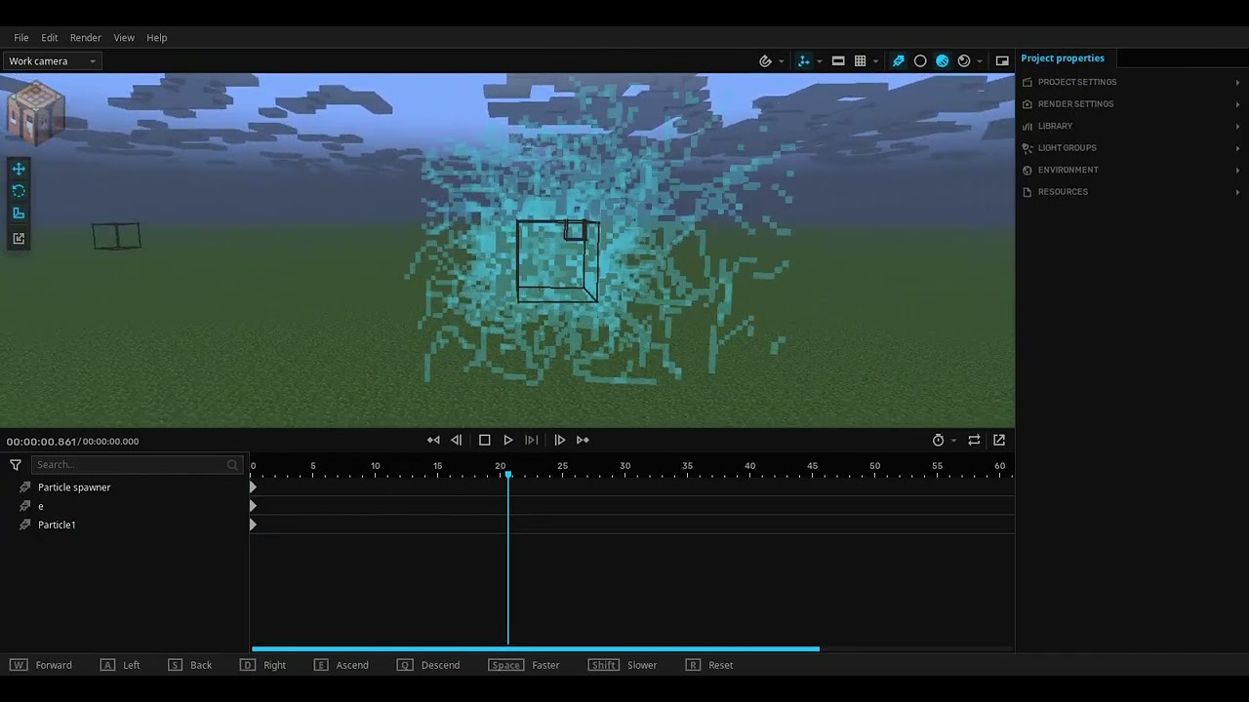
Task: Select flat shading circle icon
Action: (920, 60)
